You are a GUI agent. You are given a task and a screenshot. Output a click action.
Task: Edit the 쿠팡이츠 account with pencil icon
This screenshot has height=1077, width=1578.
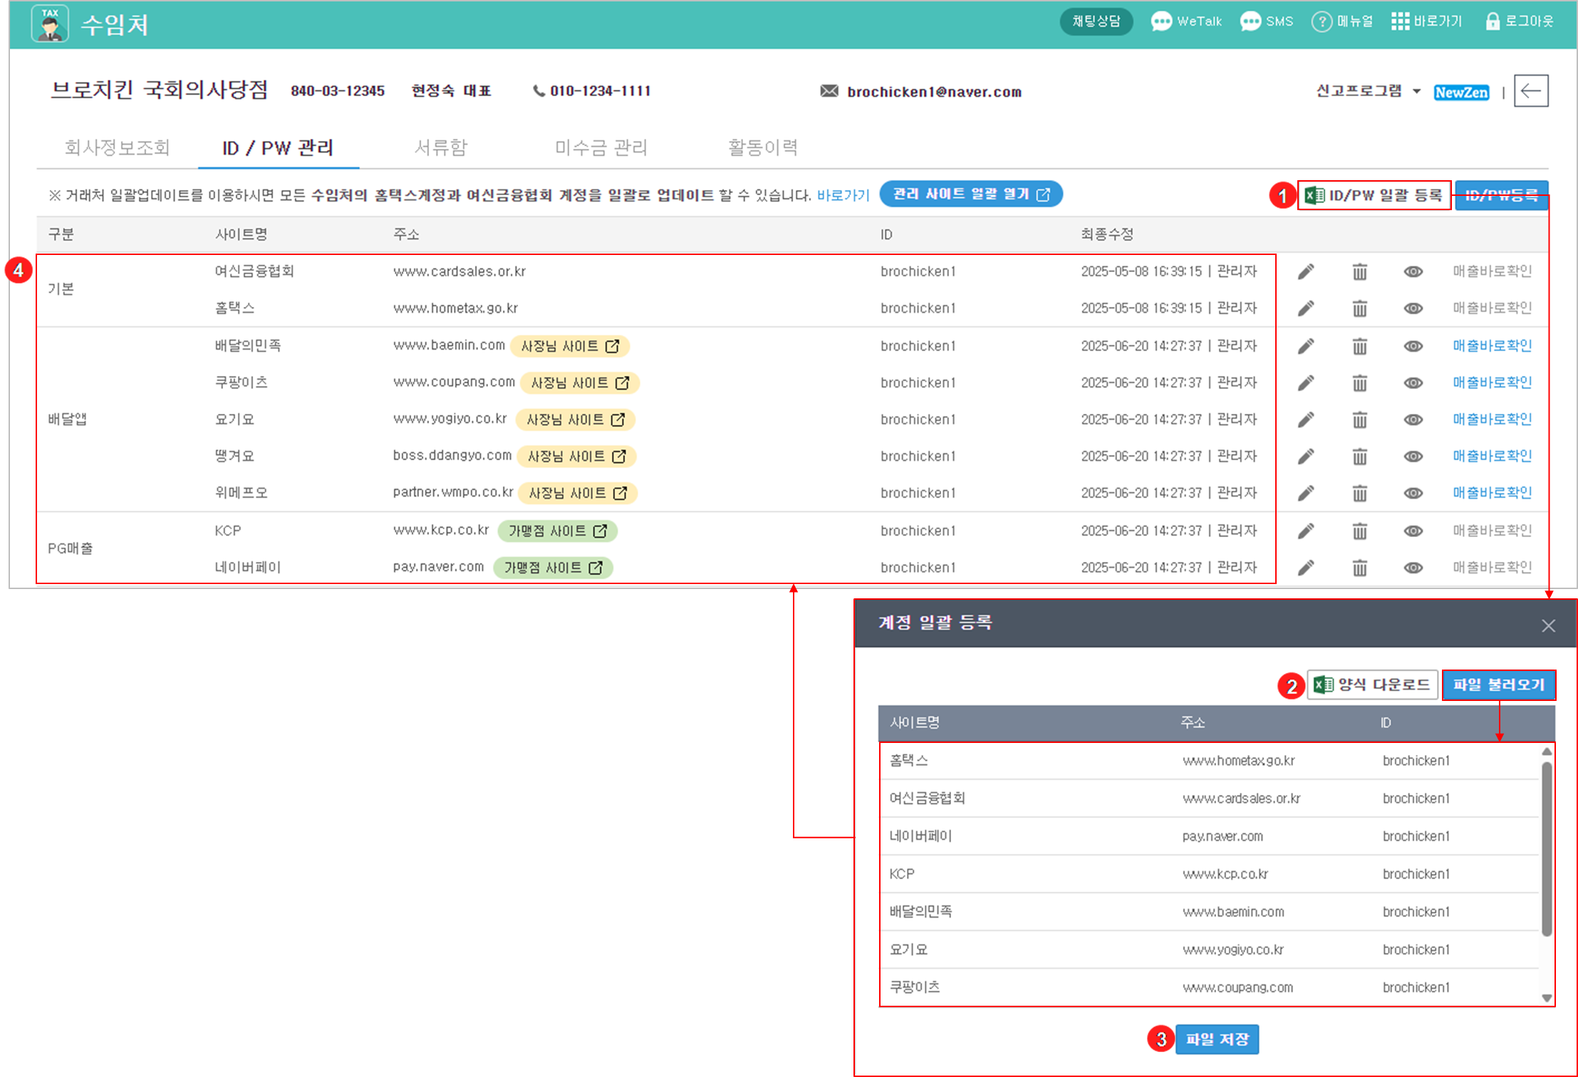[x=1305, y=383]
